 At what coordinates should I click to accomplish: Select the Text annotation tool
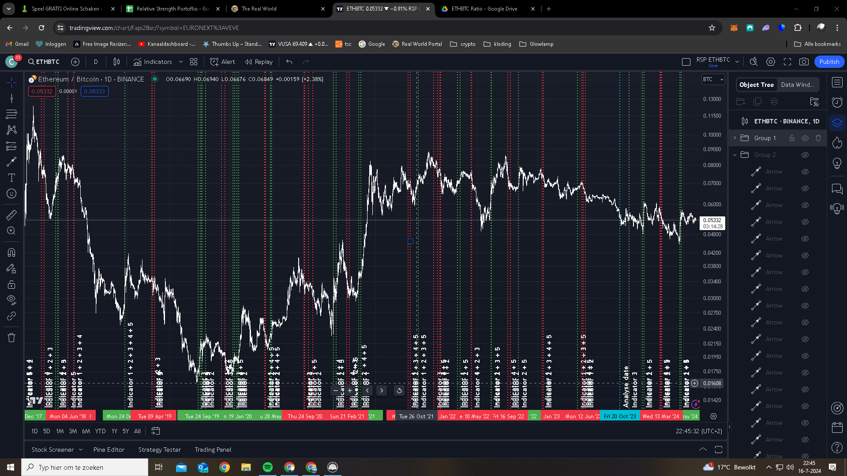[11, 178]
